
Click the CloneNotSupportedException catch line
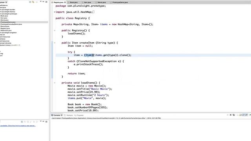pos(96,61)
